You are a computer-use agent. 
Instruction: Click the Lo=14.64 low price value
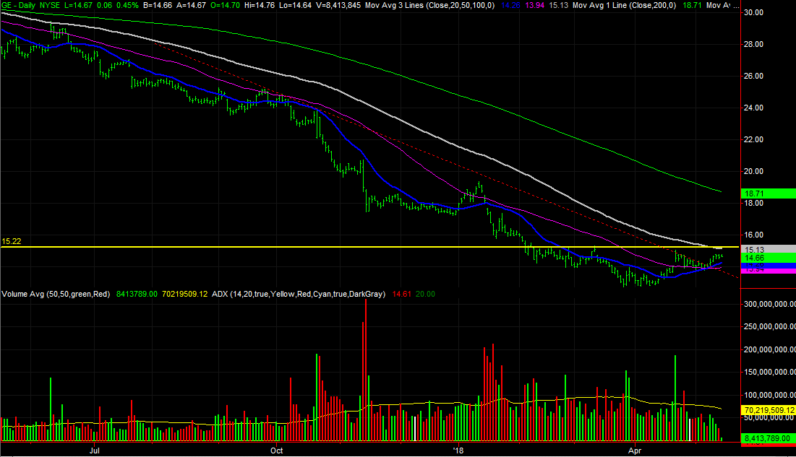tap(296, 5)
